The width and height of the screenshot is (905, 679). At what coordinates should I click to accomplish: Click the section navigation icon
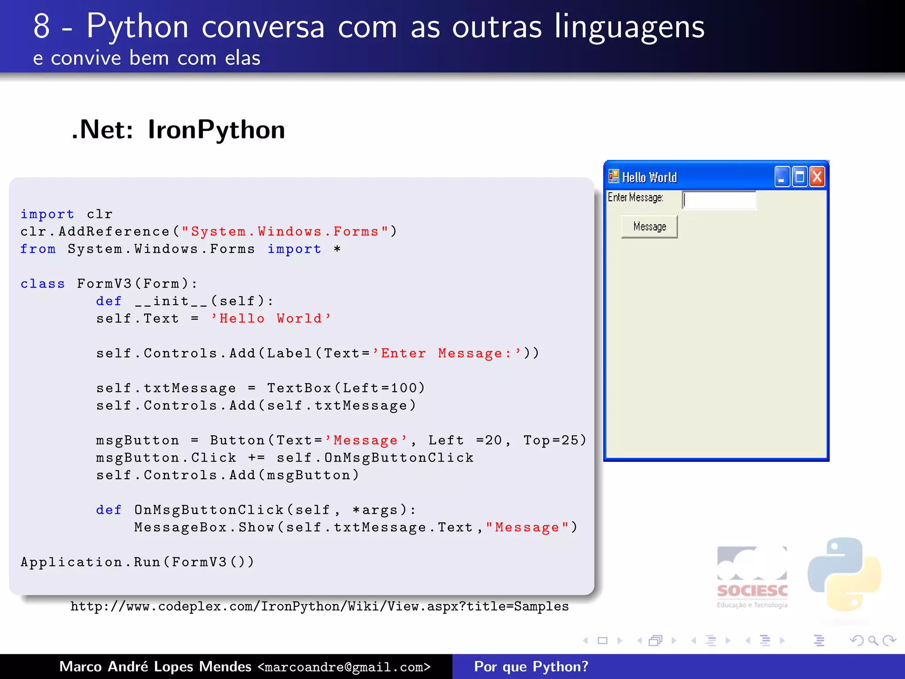click(x=765, y=641)
